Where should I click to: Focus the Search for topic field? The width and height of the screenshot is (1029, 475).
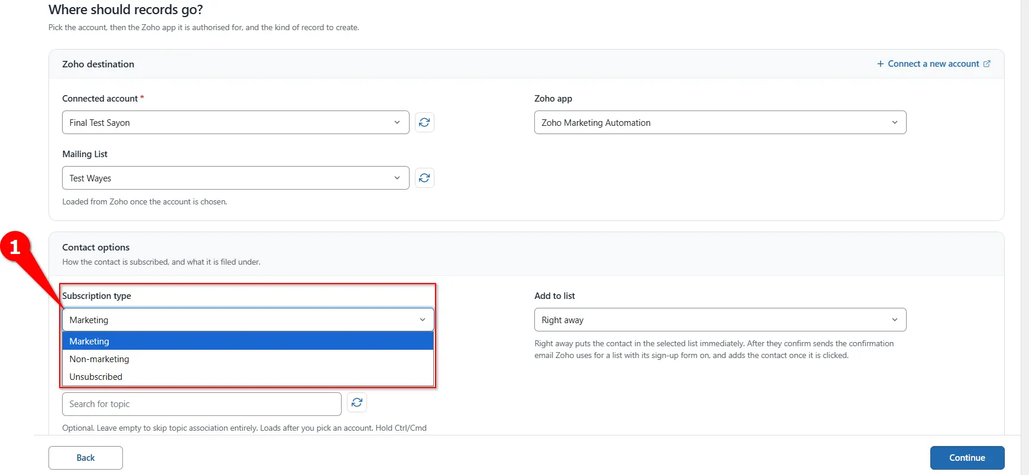tap(202, 404)
